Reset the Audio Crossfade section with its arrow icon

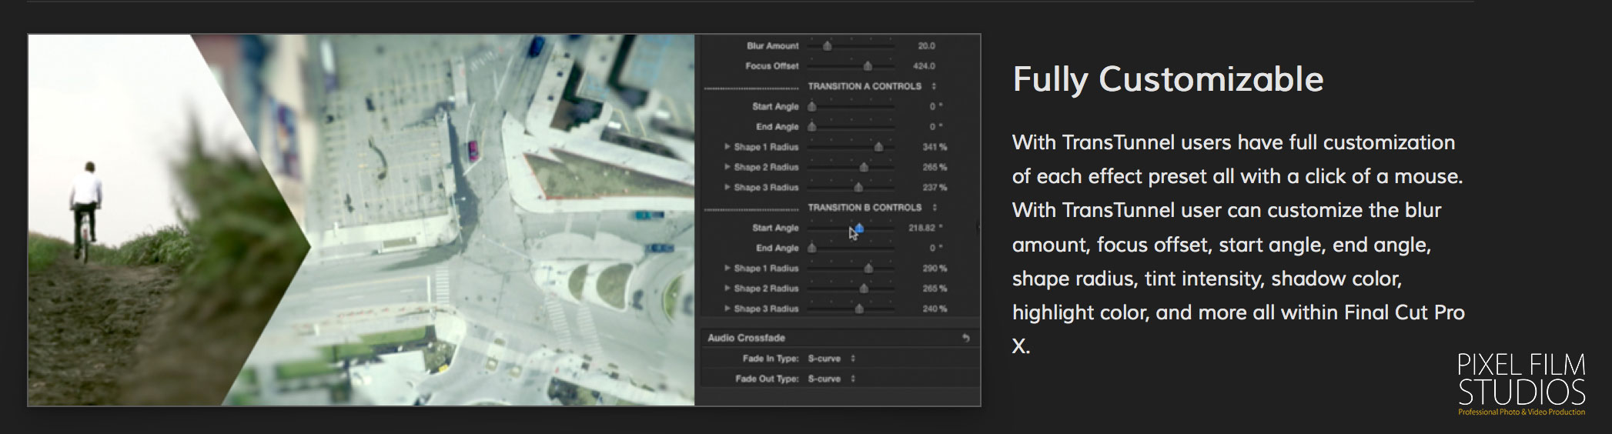tap(965, 338)
